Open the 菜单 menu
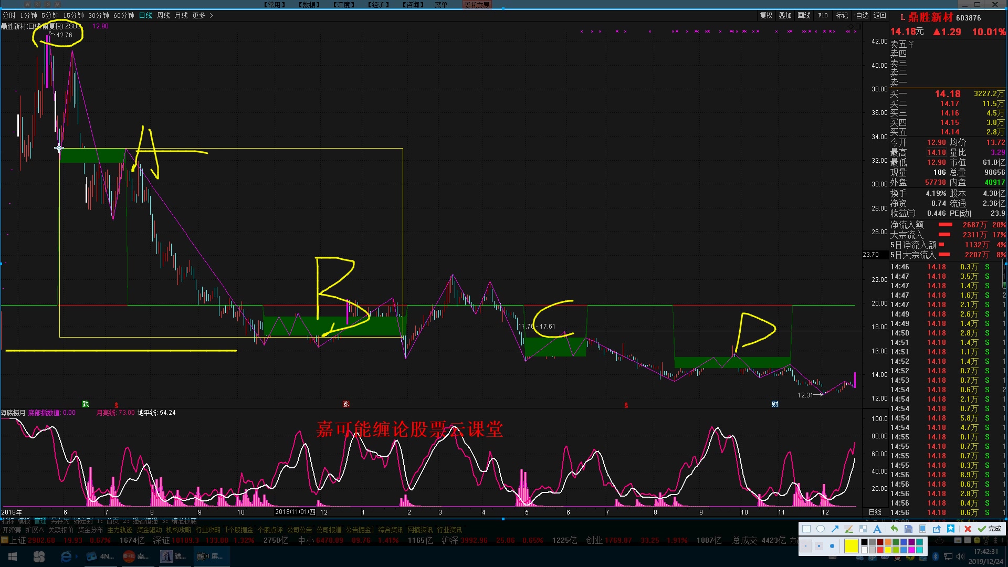Screen dimensions: 1008x567 [441, 5]
